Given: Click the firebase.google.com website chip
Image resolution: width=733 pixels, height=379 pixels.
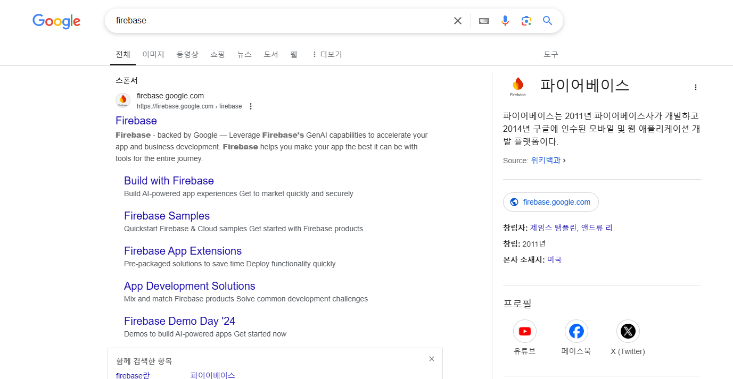Looking at the screenshot, I should click(x=550, y=202).
